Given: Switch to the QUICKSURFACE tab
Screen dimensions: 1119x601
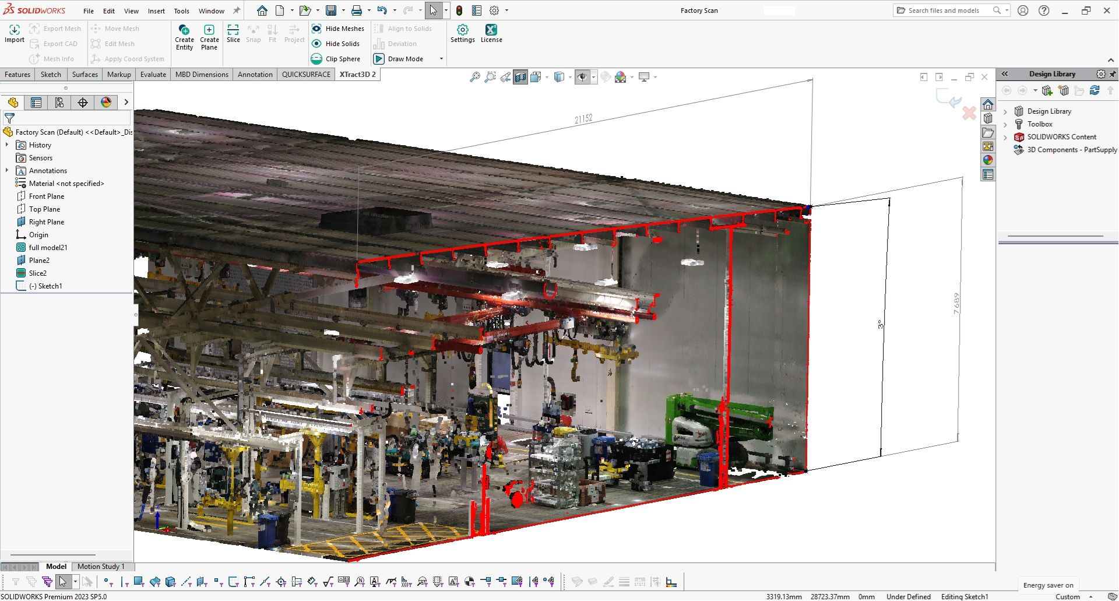Looking at the screenshot, I should [x=306, y=75].
